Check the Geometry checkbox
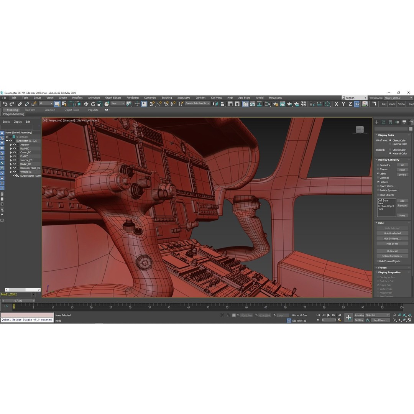This screenshot has height=414, width=414. point(378,165)
